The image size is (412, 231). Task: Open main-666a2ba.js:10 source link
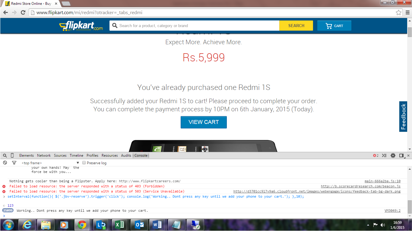(x=382, y=181)
